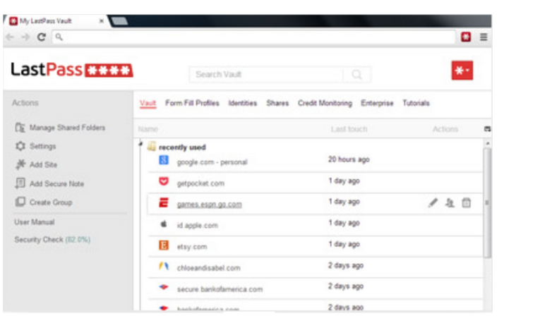Image resolution: width=552 pixels, height=316 pixels.
Task: Click the recently used group label
Action: [182, 147]
